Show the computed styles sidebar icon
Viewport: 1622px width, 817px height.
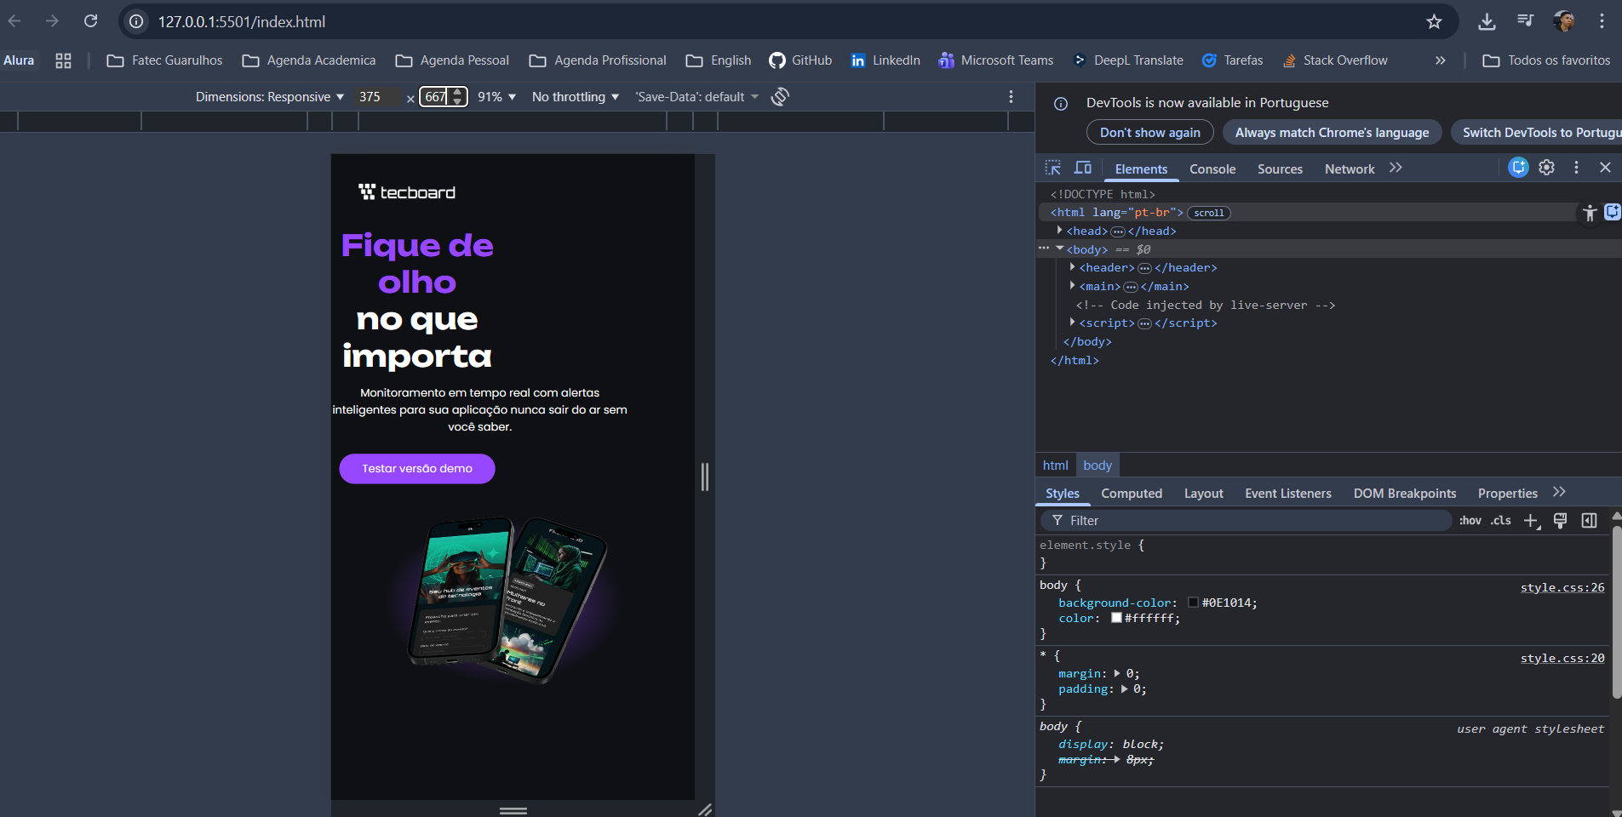click(x=1589, y=520)
